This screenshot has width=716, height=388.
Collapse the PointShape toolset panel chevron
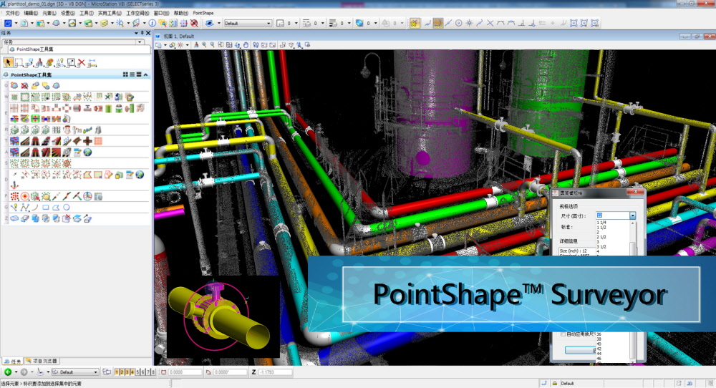145,74
